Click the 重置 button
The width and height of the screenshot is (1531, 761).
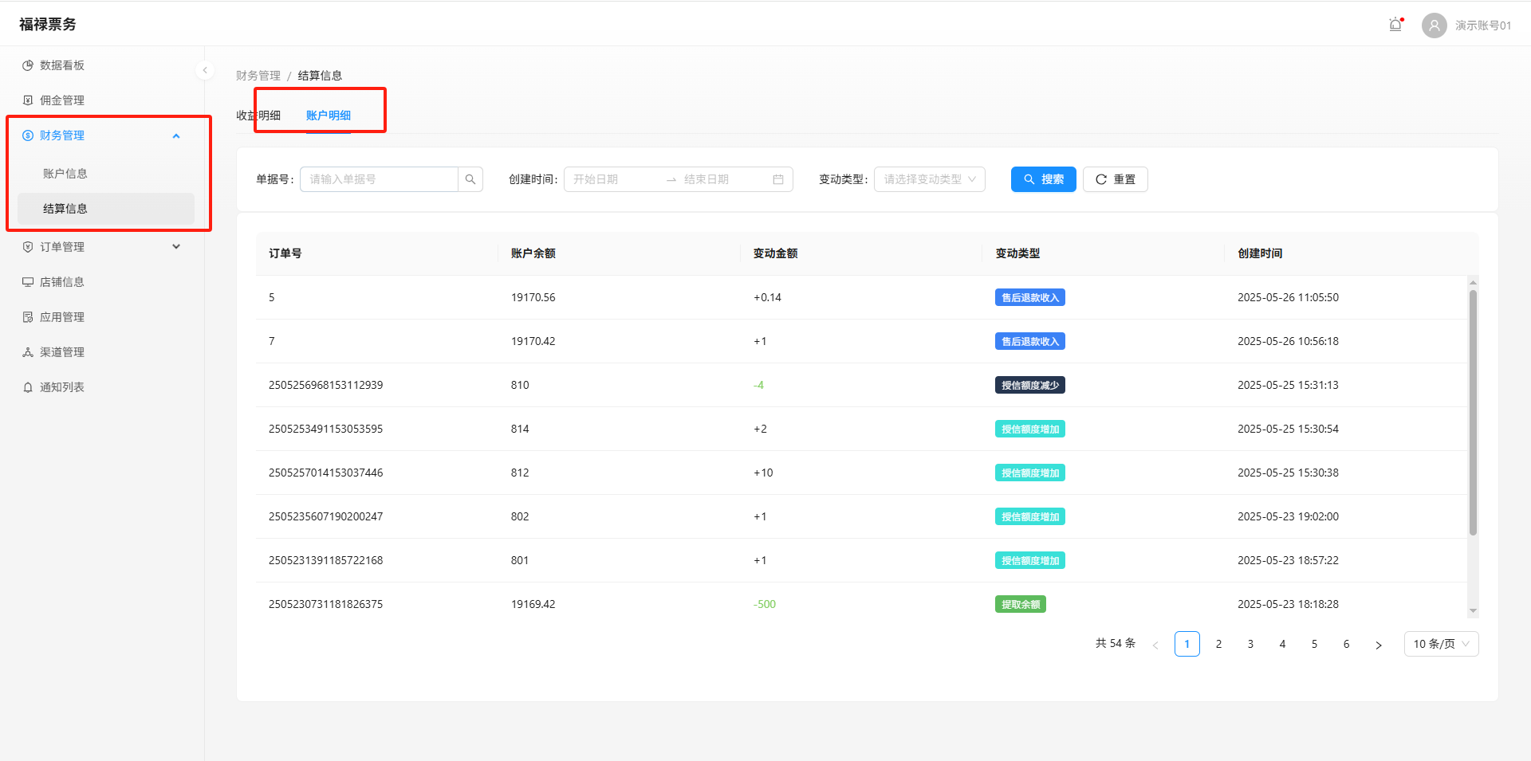tap(1115, 179)
